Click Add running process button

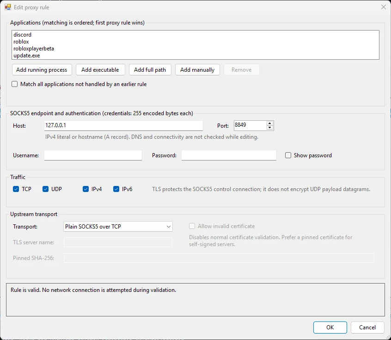pyautogui.click(x=42, y=70)
